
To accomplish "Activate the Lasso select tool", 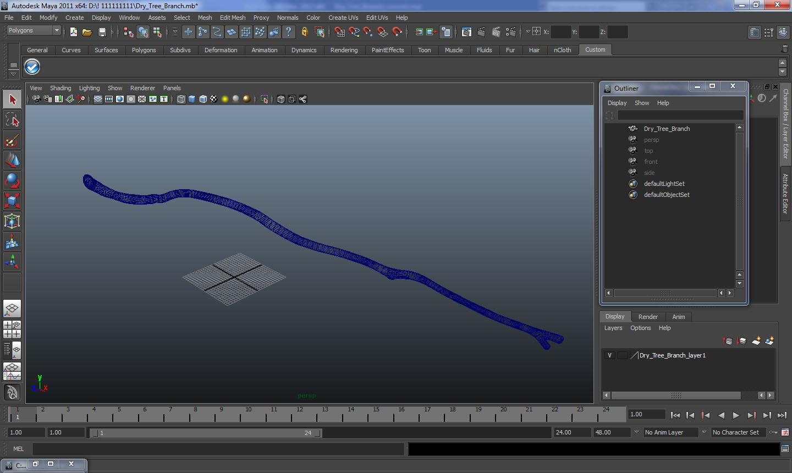I will coord(12,120).
